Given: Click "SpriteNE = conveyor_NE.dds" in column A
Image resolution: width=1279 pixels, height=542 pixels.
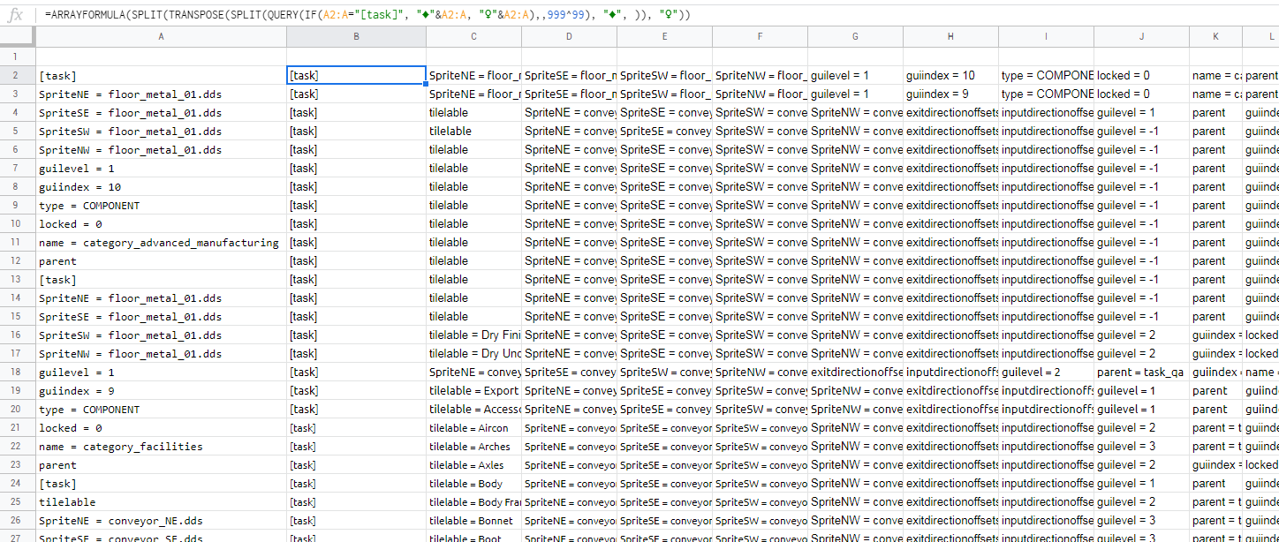Looking at the screenshot, I should tap(161, 520).
